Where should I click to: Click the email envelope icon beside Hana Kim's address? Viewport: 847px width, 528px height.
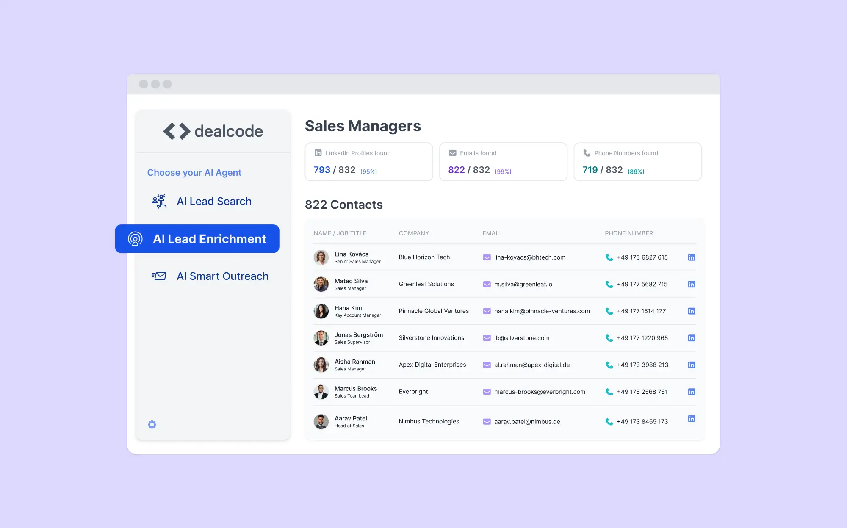pyautogui.click(x=486, y=311)
